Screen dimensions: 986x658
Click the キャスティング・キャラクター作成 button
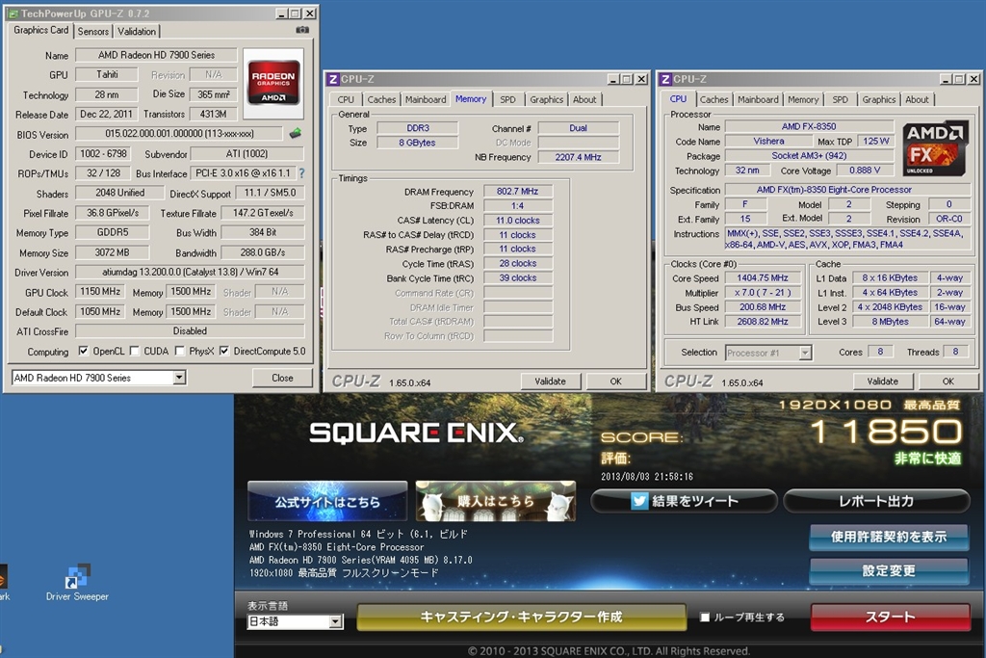[x=521, y=618]
